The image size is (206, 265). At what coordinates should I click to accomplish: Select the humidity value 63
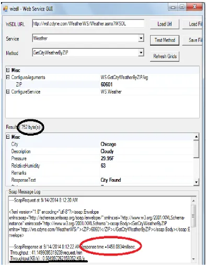[103, 165]
